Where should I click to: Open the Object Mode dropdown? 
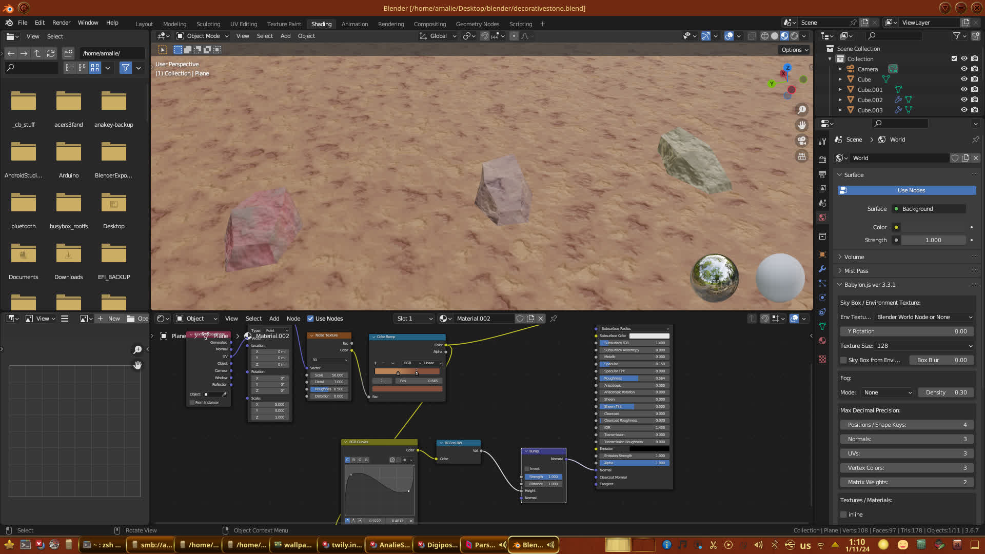(203, 36)
